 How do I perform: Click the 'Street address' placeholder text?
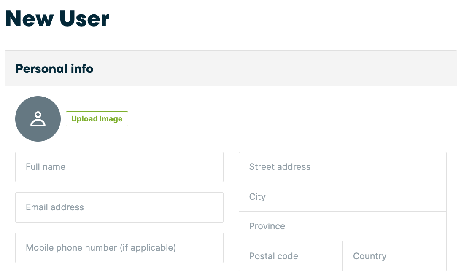pos(280,167)
